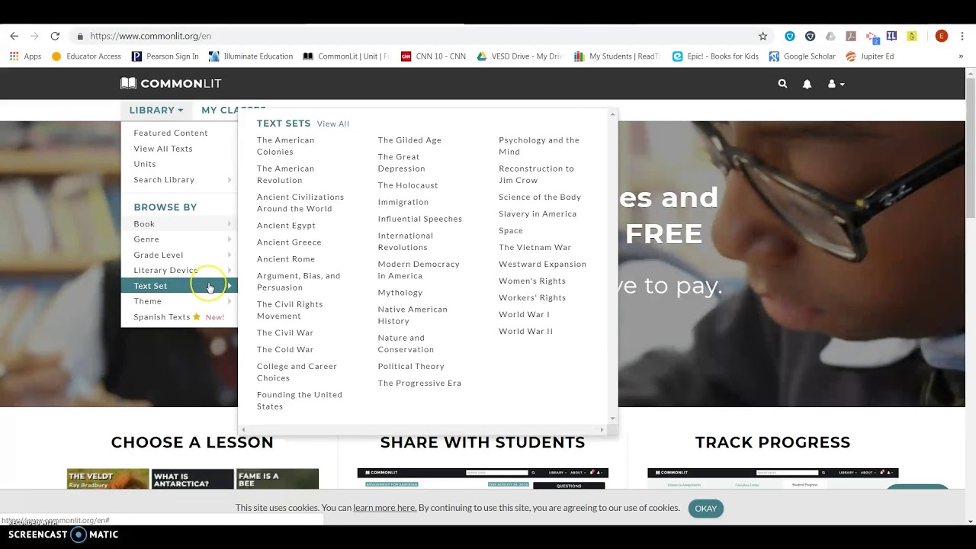
Task: Click the text sets panel scrollbar
Action: point(612,266)
